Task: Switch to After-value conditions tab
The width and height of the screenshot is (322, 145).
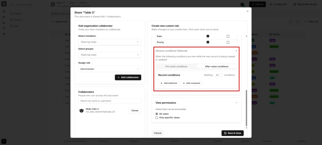Action: (216, 66)
